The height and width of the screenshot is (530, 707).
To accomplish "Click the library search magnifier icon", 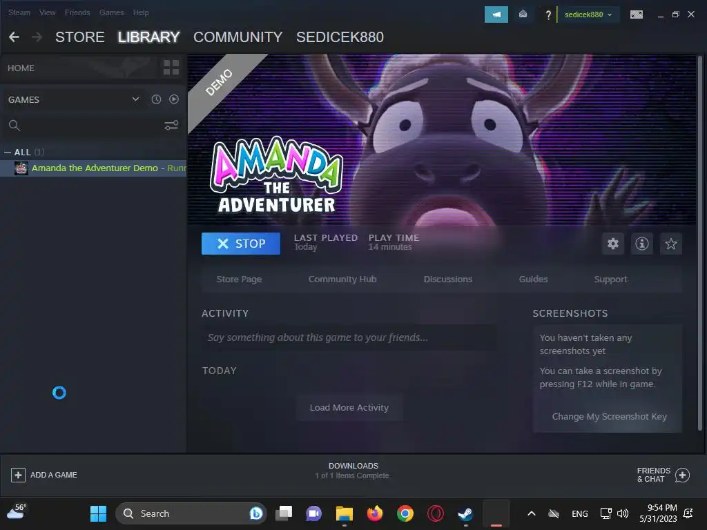I will (x=14, y=126).
